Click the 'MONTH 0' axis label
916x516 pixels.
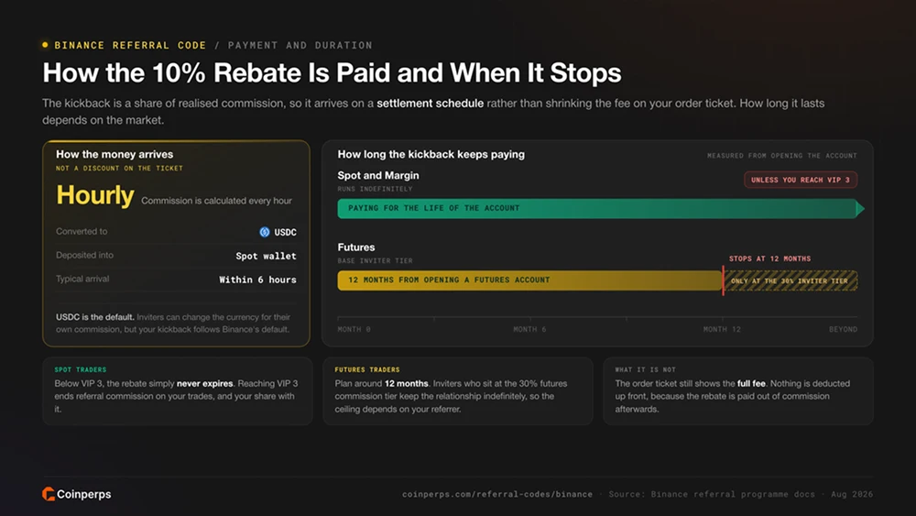354,330
